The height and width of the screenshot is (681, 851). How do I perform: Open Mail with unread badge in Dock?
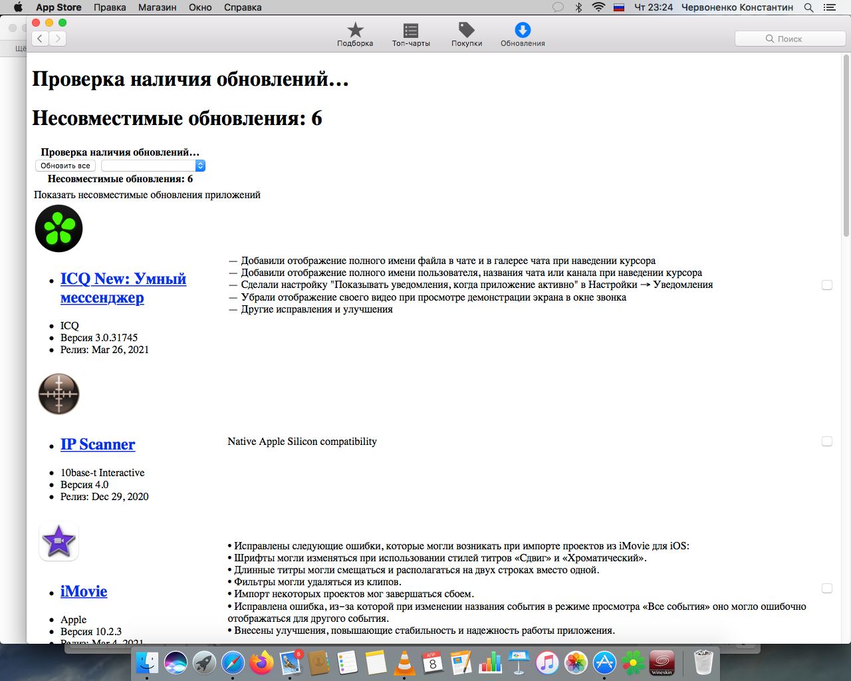pyautogui.click(x=290, y=663)
